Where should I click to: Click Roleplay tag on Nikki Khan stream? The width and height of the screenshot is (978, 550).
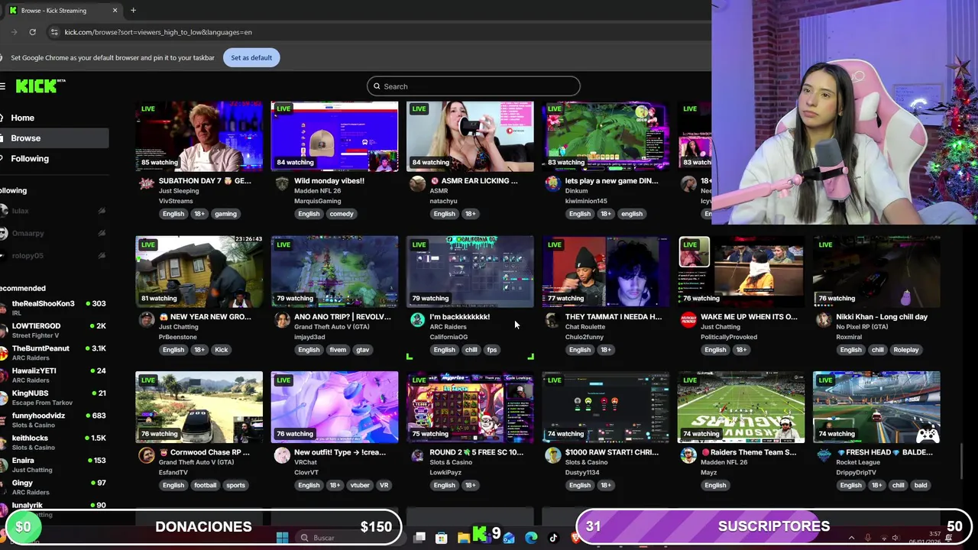[906, 350]
